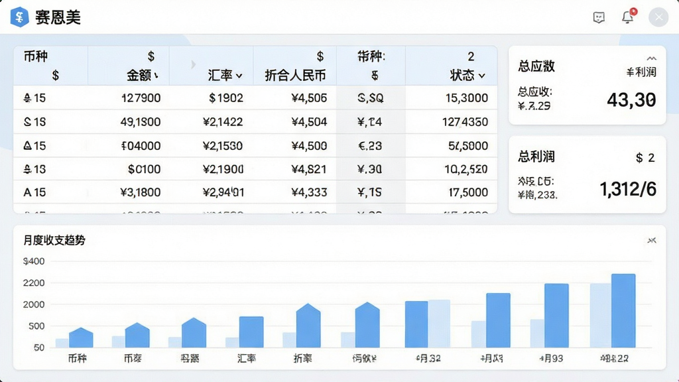The width and height of the screenshot is (679, 382).
Task: Collapse the 总应数 card with its chevron
Action: pyautogui.click(x=651, y=58)
